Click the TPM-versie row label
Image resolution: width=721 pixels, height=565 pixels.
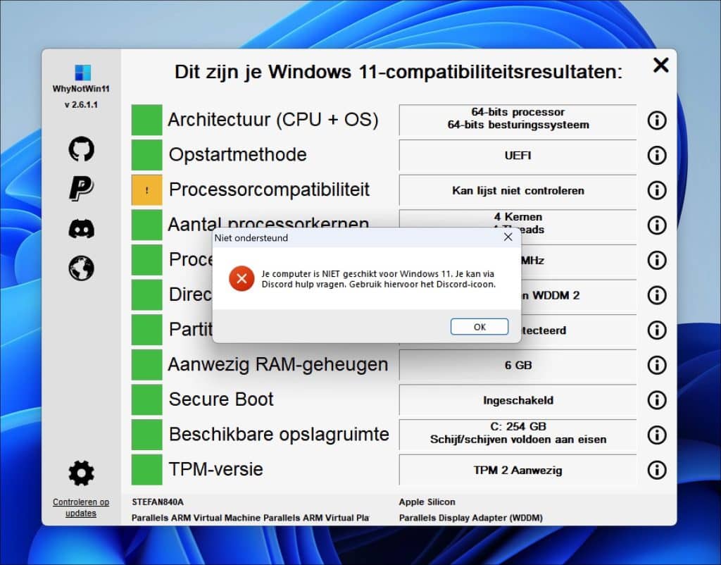(215, 469)
